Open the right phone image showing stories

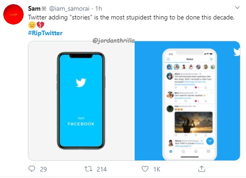coord(188,101)
